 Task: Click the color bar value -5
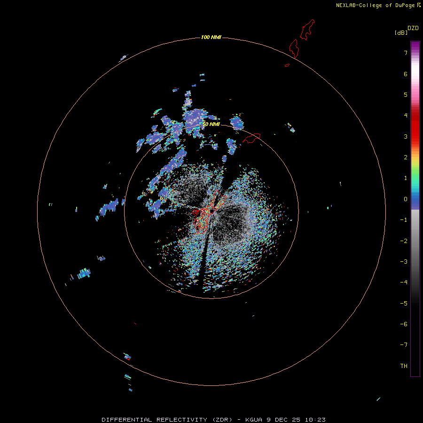[404, 304]
